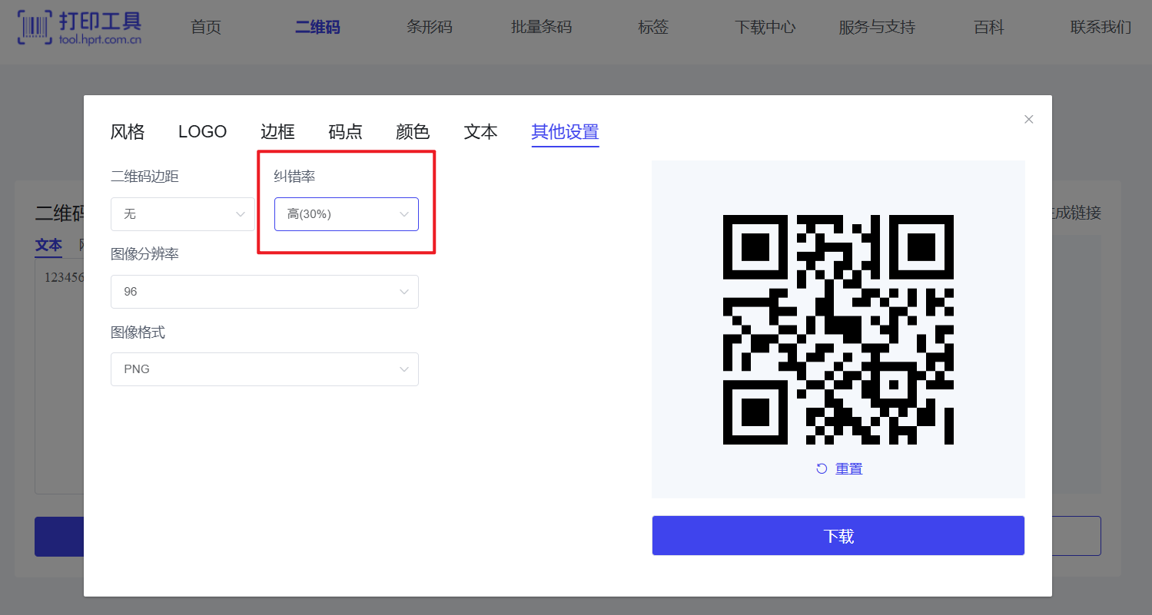The height and width of the screenshot is (615, 1152).
Task: Switch to the 边框 tab
Action: coord(277,132)
